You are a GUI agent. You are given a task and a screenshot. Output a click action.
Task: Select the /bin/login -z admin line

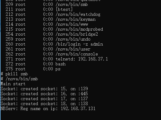(79, 44)
